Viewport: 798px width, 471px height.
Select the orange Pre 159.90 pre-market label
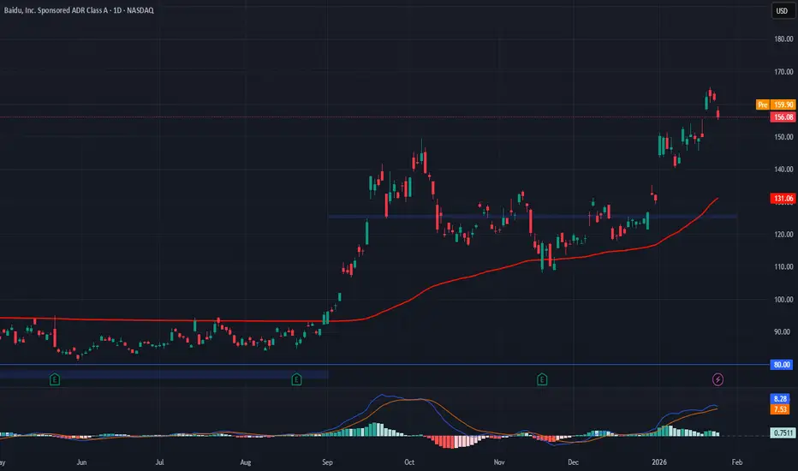point(775,104)
